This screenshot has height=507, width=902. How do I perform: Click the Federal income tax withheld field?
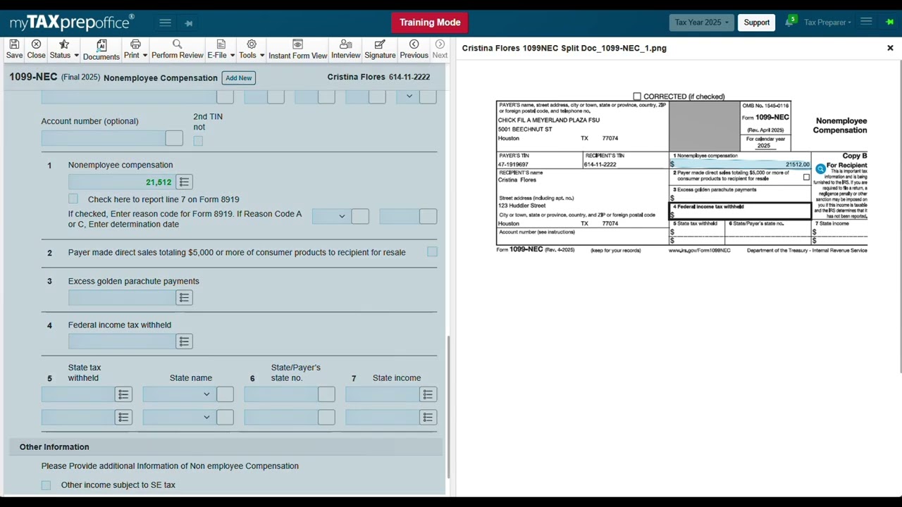click(122, 342)
